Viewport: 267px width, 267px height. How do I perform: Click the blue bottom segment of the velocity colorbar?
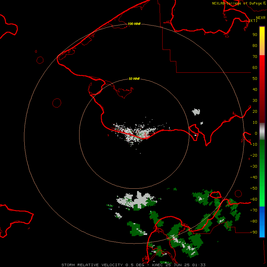(x=262, y=222)
